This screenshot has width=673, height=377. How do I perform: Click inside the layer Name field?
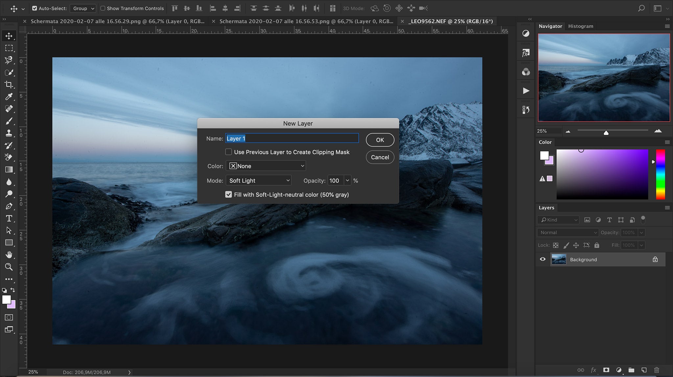coord(291,138)
